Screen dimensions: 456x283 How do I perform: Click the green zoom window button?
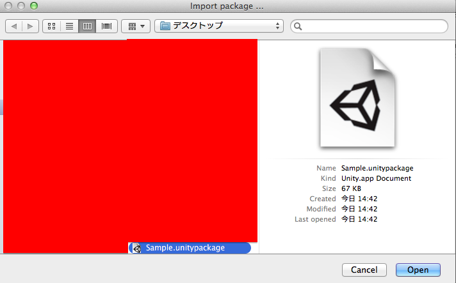tap(34, 6)
